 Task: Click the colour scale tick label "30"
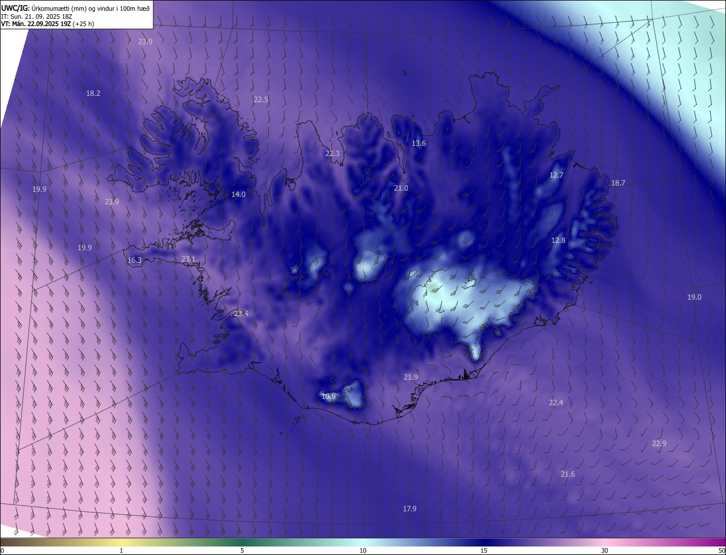pos(605,550)
